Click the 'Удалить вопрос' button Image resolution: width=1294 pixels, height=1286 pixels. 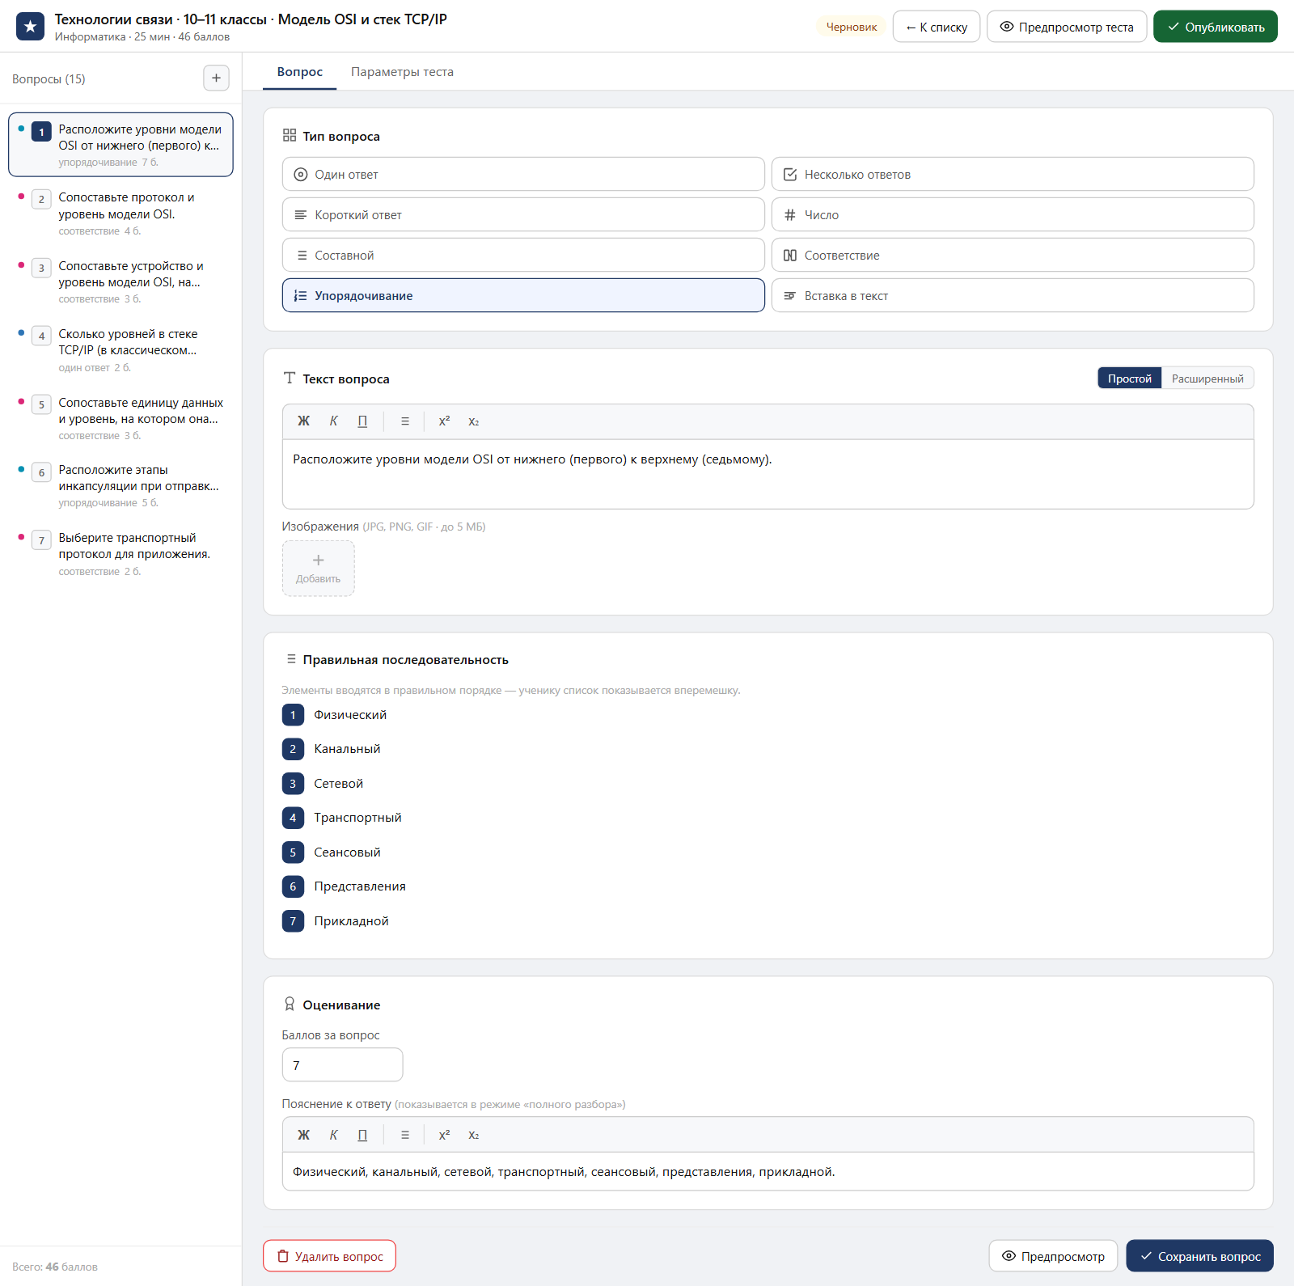pyautogui.click(x=329, y=1256)
